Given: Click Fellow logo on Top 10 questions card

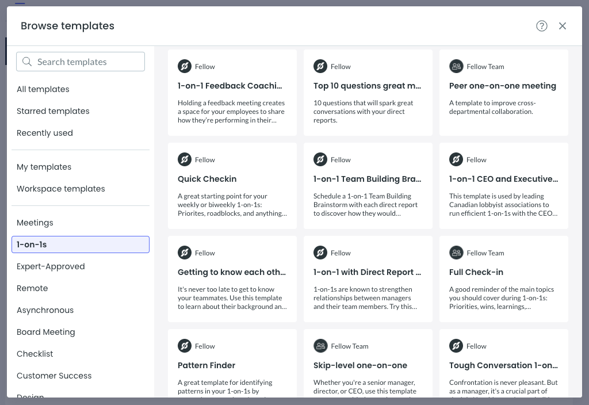Looking at the screenshot, I should tap(320, 67).
